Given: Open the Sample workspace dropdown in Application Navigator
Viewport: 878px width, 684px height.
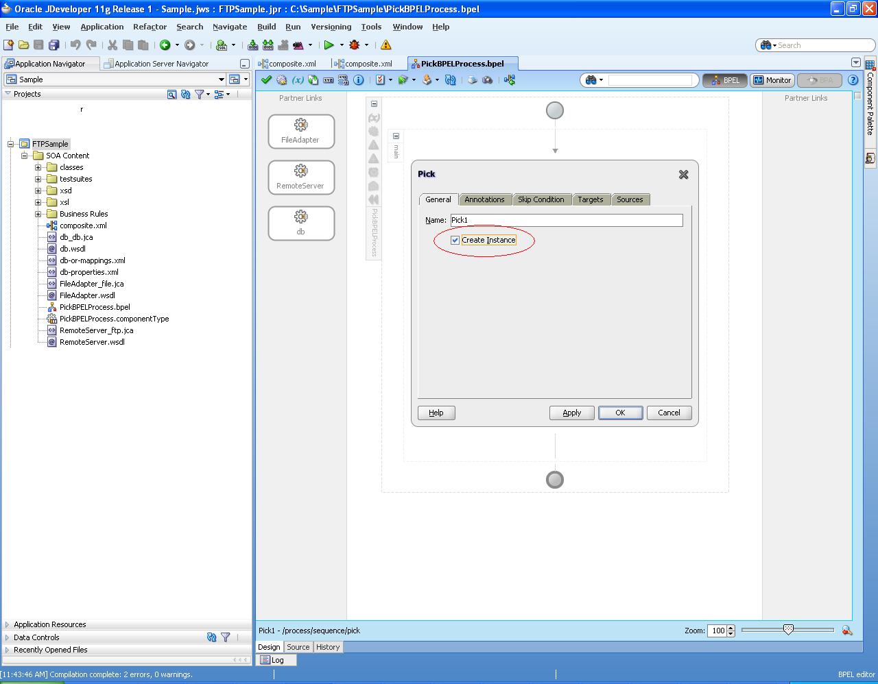Looking at the screenshot, I should 220,79.
